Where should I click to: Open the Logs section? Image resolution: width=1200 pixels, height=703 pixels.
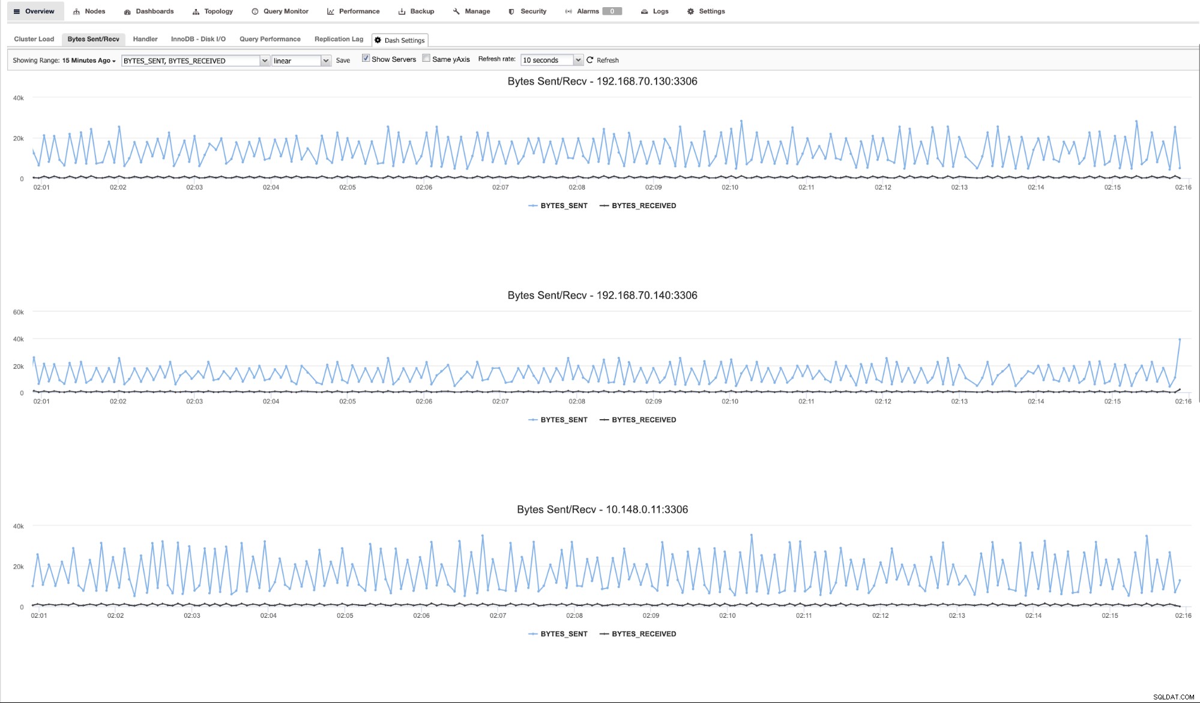654,11
